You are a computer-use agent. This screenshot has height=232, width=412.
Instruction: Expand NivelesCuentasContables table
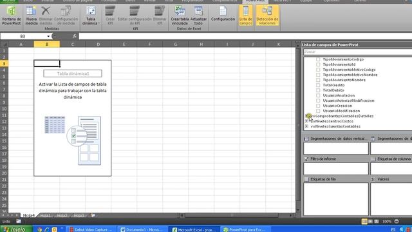coord(307,126)
